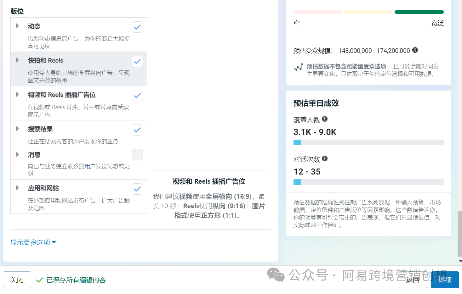
Task: Enable the 消息 placement checkbox
Action: 137,155
